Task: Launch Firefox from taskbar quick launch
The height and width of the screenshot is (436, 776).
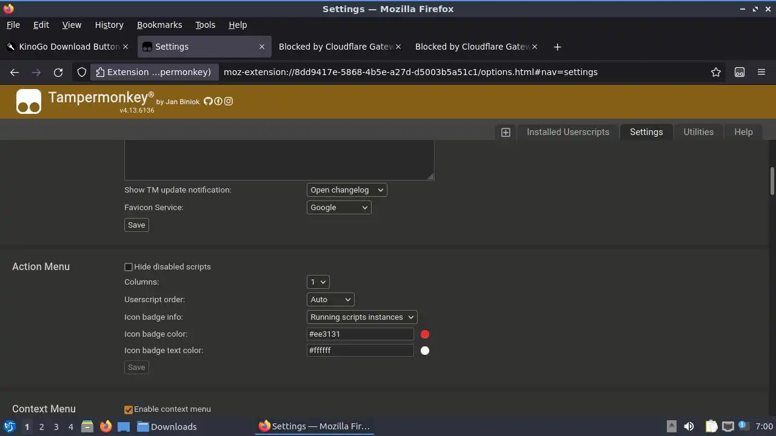Action: [106, 426]
